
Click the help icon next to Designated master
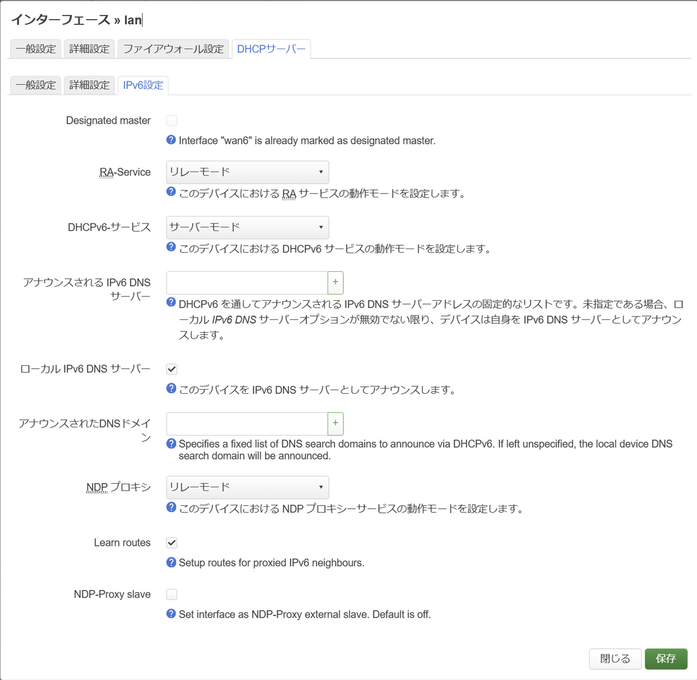[x=171, y=140]
